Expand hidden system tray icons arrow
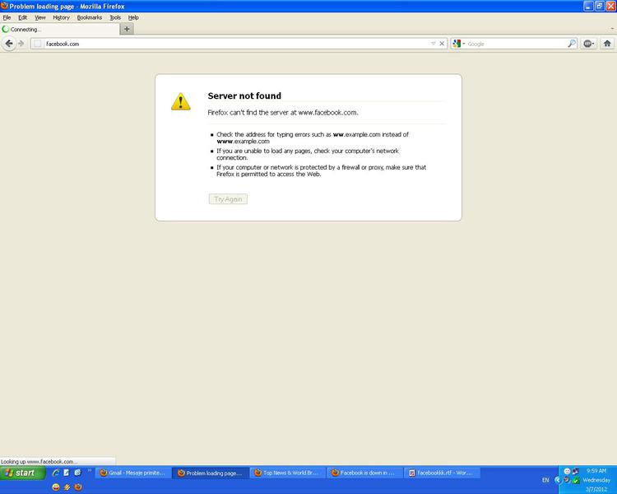The height and width of the screenshot is (494, 617). [x=557, y=480]
